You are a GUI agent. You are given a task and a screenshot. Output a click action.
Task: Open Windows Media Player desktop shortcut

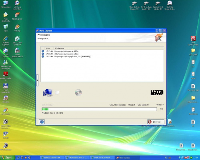[17, 5]
